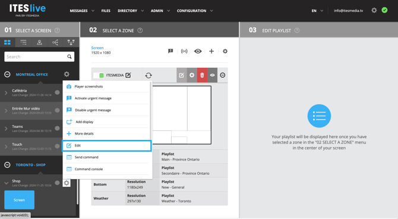This screenshot has width=398, height=219.
Task: Toggle Cafétéria status circle
Action: (x=58, y=92)
